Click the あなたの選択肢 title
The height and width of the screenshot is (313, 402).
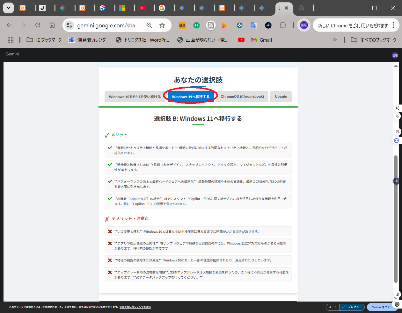(198, 80)
